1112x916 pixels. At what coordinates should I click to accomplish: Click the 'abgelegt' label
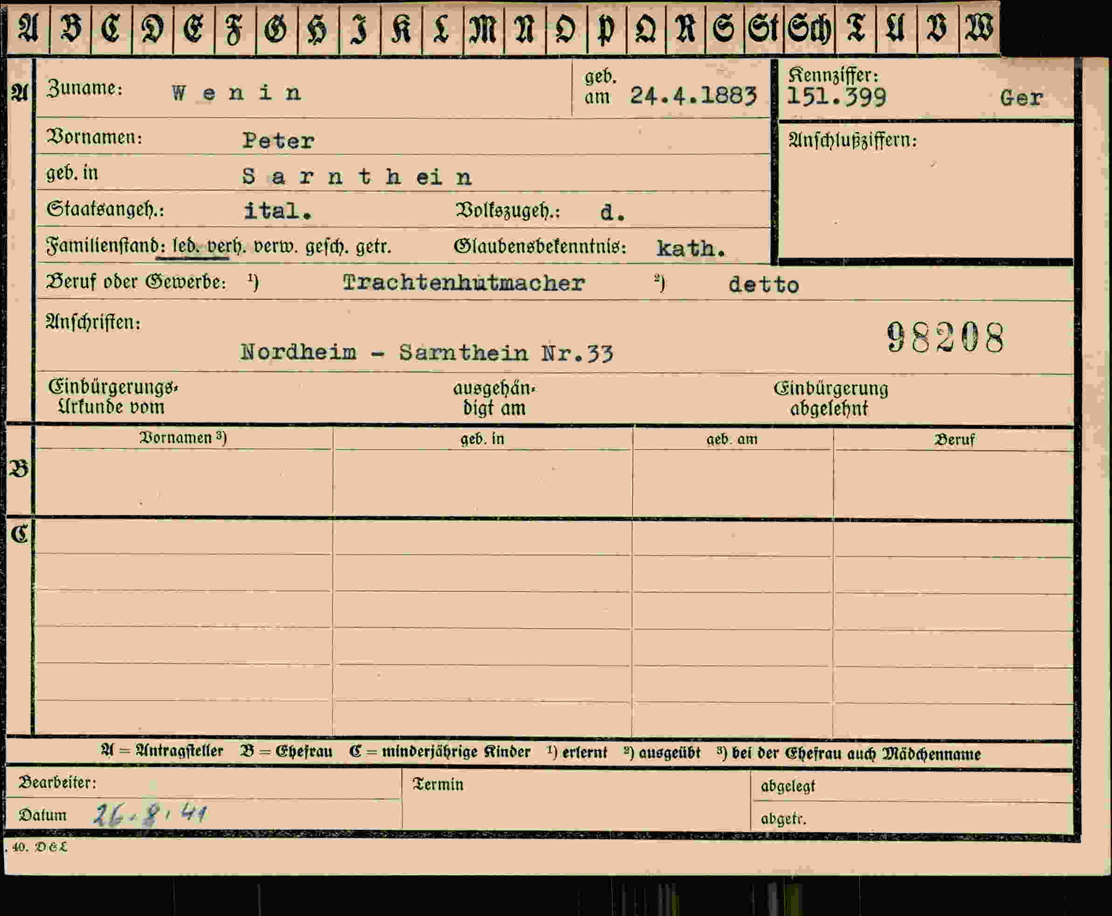[787, 787]
